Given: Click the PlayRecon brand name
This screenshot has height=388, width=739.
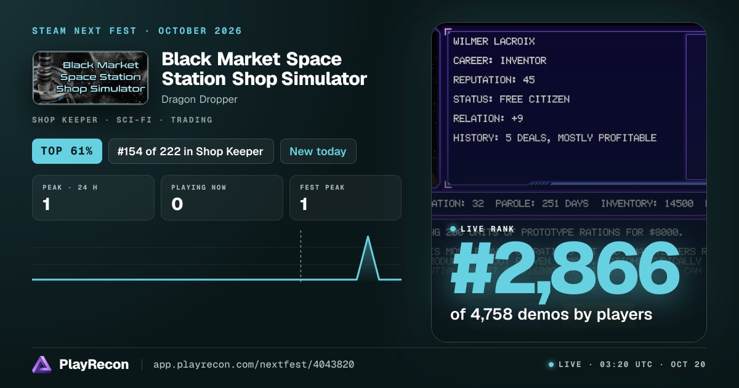Looking at the screenshot, I should [x=94, y=365].
